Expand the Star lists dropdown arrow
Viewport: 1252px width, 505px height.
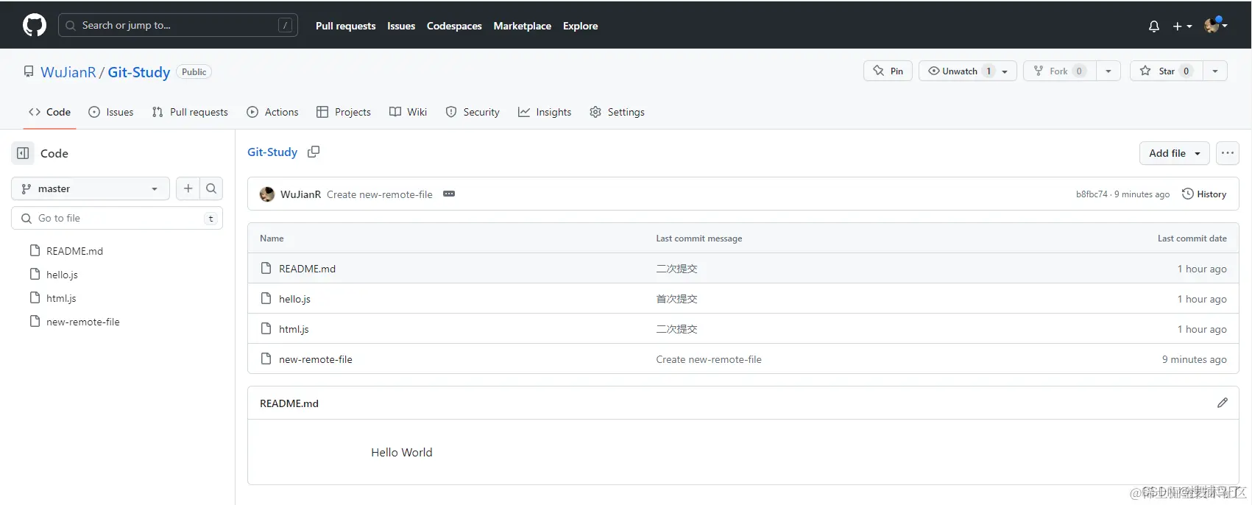(1215, 71)
